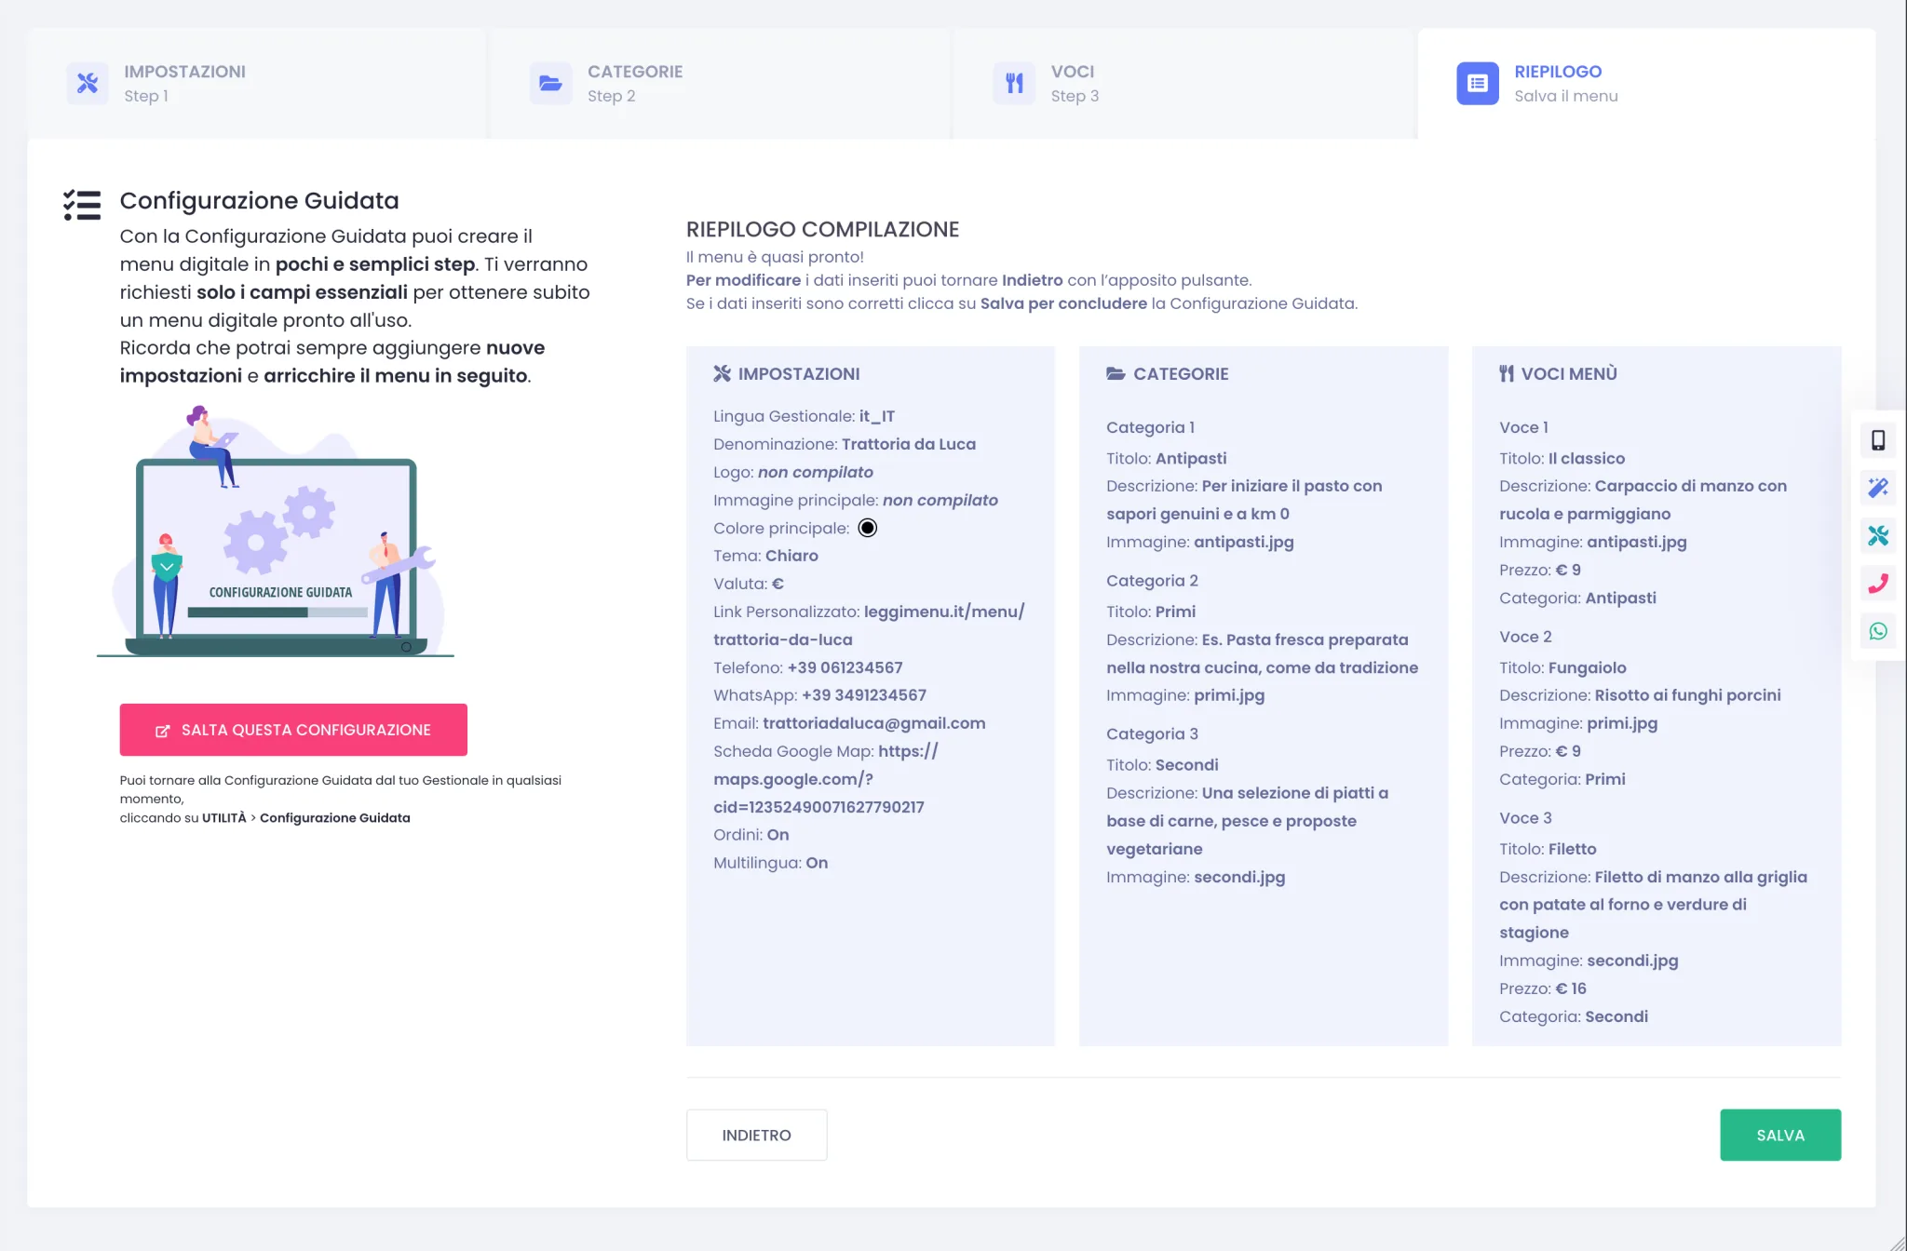Click Voce 2 description Risotto ai funghi porcini
The height and width of the screenshot is (1251, 1907).
coord(1687,695)
